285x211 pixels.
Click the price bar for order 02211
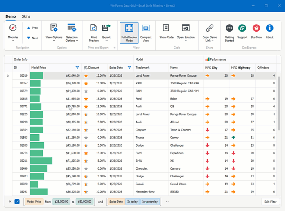[x=41, y=161]
